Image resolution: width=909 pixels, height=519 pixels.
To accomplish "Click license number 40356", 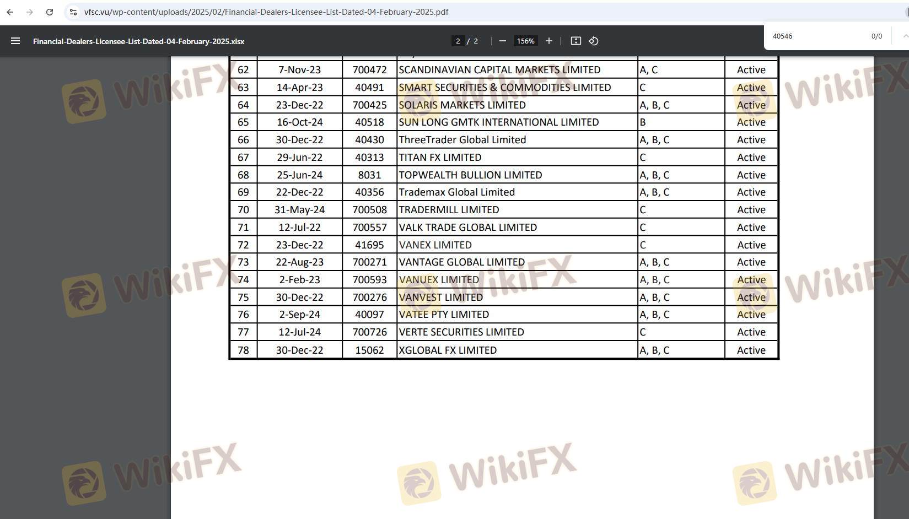I will (369, 192).
